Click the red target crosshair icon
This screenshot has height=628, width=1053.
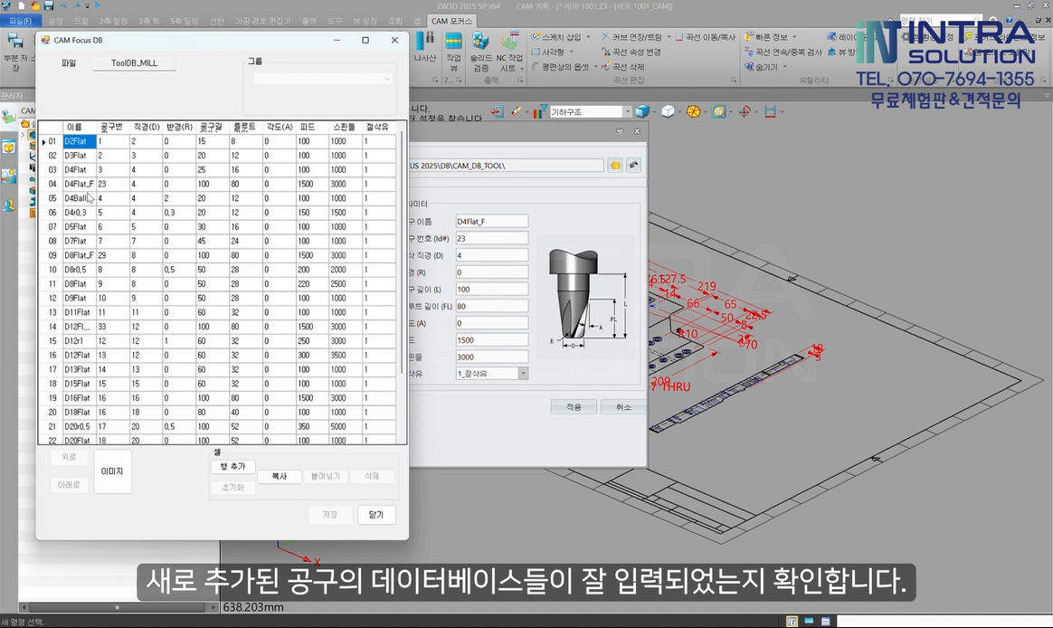745,111
